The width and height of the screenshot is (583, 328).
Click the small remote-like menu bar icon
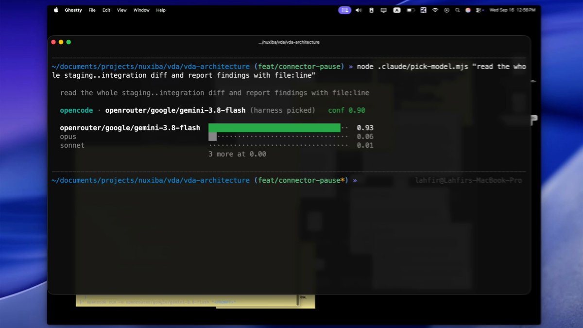pyautogui.click(x=372, y=10)
